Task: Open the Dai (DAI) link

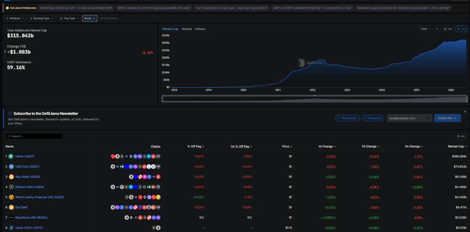Action: [21, 207]
